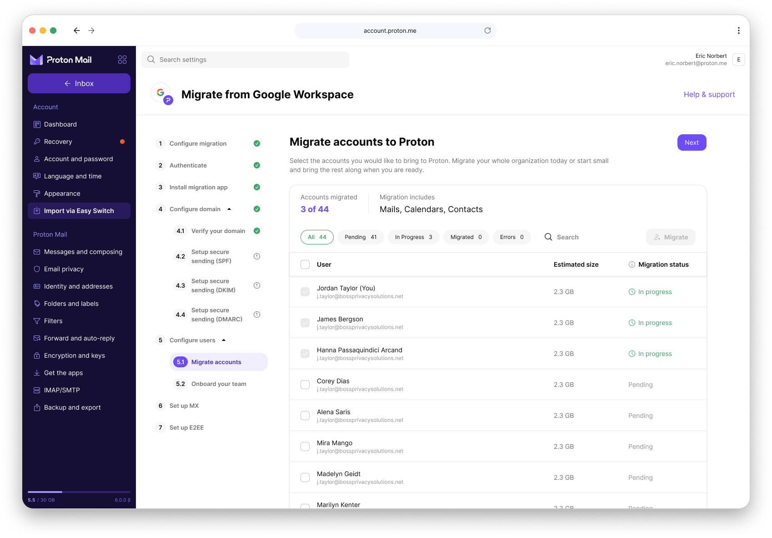The height and width of the screenshot is (538, 772).
Task: Click the Filters funnel icon
Action: point(37,321)
